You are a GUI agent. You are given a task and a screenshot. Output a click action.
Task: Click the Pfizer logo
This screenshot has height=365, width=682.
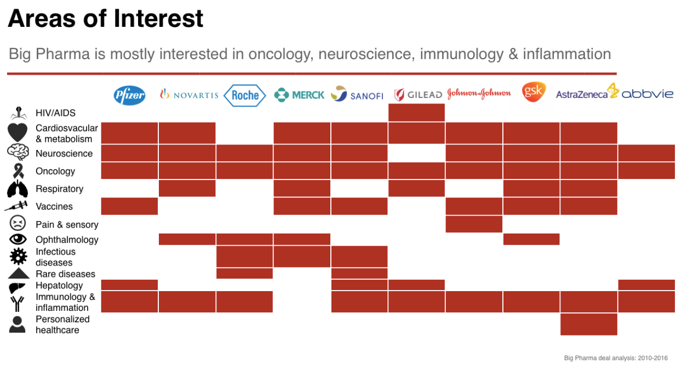(x=129, y=95)
